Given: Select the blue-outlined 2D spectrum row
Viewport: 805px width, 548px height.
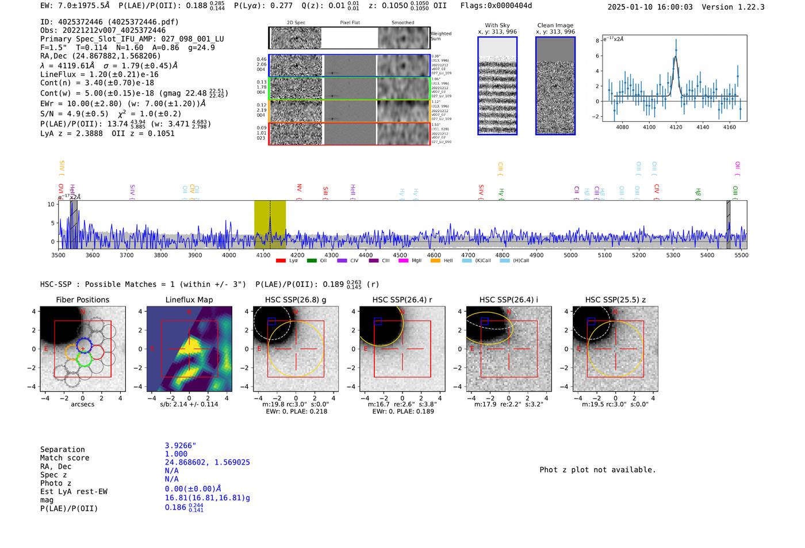Looking at the screenshot, I should coord(350,66).
